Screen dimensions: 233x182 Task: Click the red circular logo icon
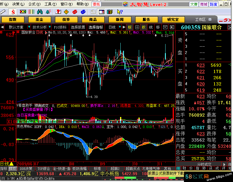pos(75,12)
